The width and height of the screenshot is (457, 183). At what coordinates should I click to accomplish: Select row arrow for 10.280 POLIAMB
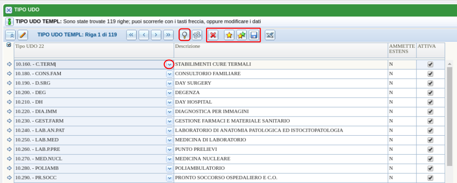click(x=9, y=168)
